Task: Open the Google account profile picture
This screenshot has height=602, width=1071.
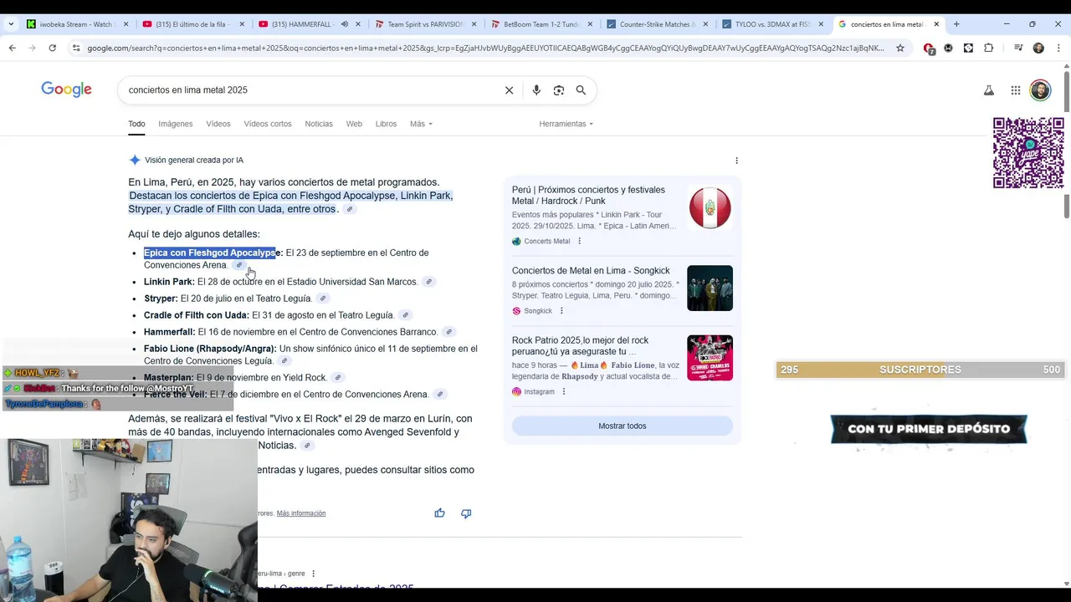Action: (1040, 90)
